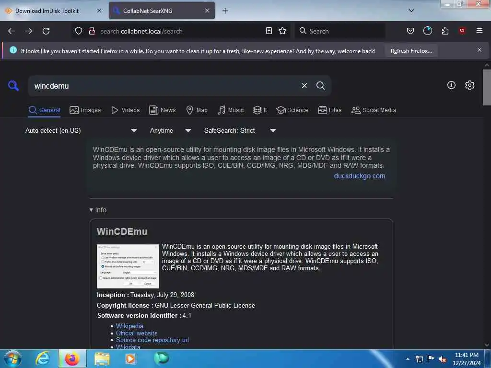Open the Auto-detect (en-US) language dropdown
This screenshot has height=368, width=491.
click(x=81, y=130)
